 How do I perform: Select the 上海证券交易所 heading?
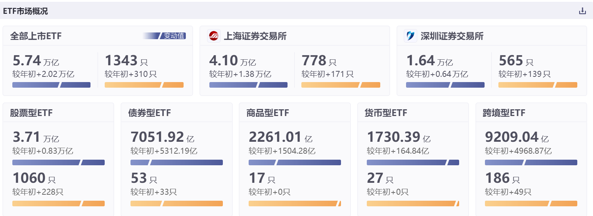pyautogui.click(x=255, y=36)
